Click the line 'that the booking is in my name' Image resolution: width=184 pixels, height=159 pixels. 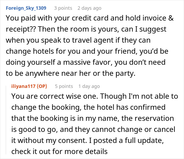(92, 118)
